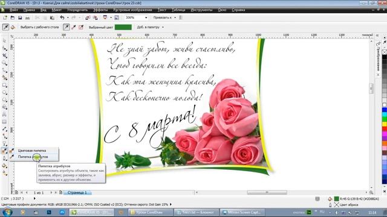This screenshot has height=217, width=387.
Task: Toggle the 5x5 sample size eyedropper
Action: click(x=81, y=27)
